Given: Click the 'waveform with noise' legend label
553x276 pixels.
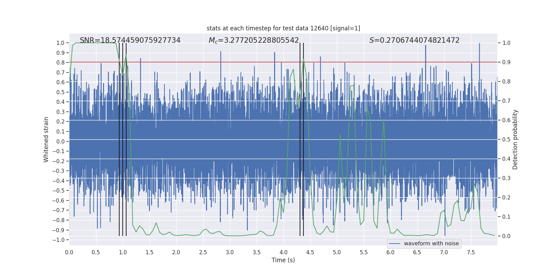Looking at the screenshot, I should pyautogui.click(x=431, y=244).
